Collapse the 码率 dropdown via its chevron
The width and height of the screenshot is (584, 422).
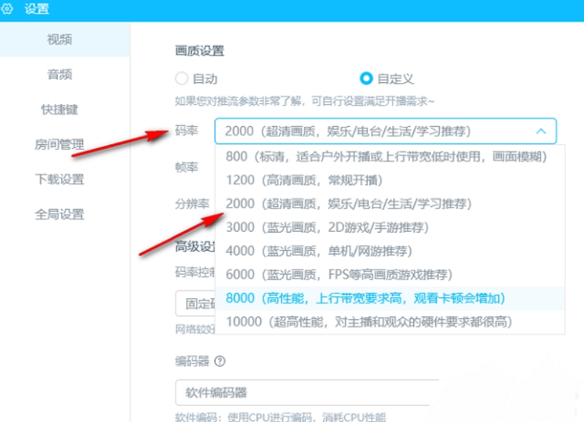pos(541,131)
